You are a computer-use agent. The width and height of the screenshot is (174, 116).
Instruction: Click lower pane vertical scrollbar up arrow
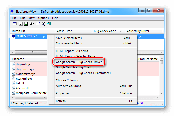pos(162,58)
